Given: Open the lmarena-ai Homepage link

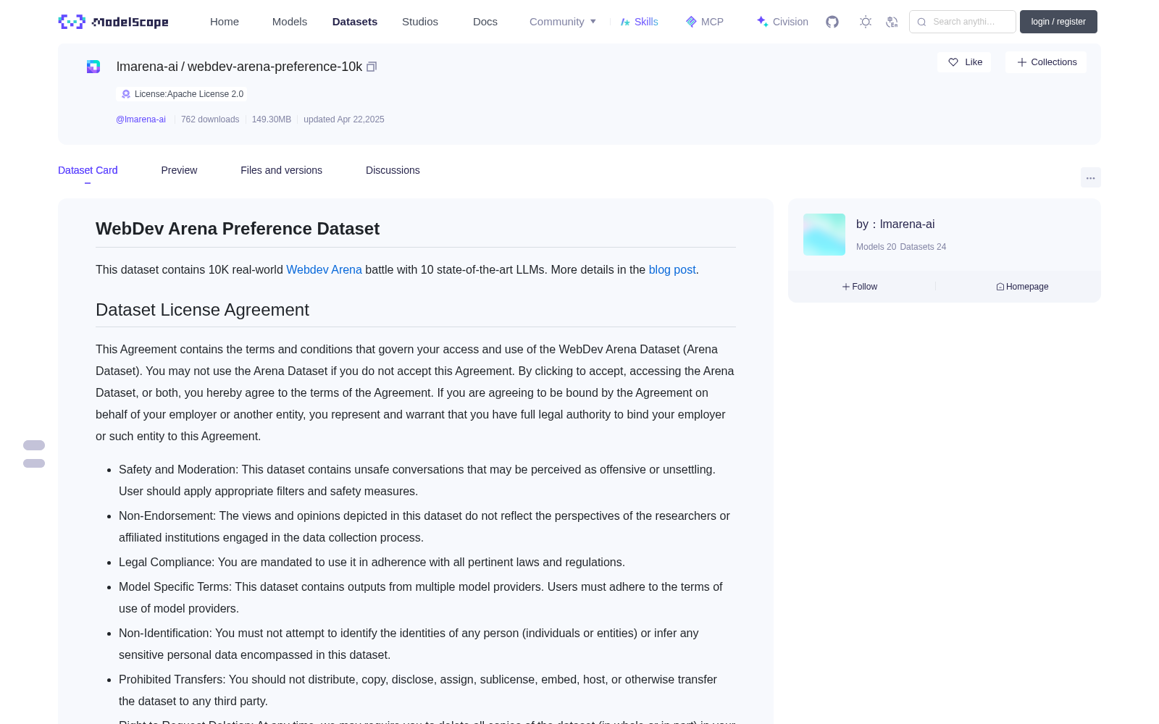Looking at the screenshot, I should tap(1022, 287).
